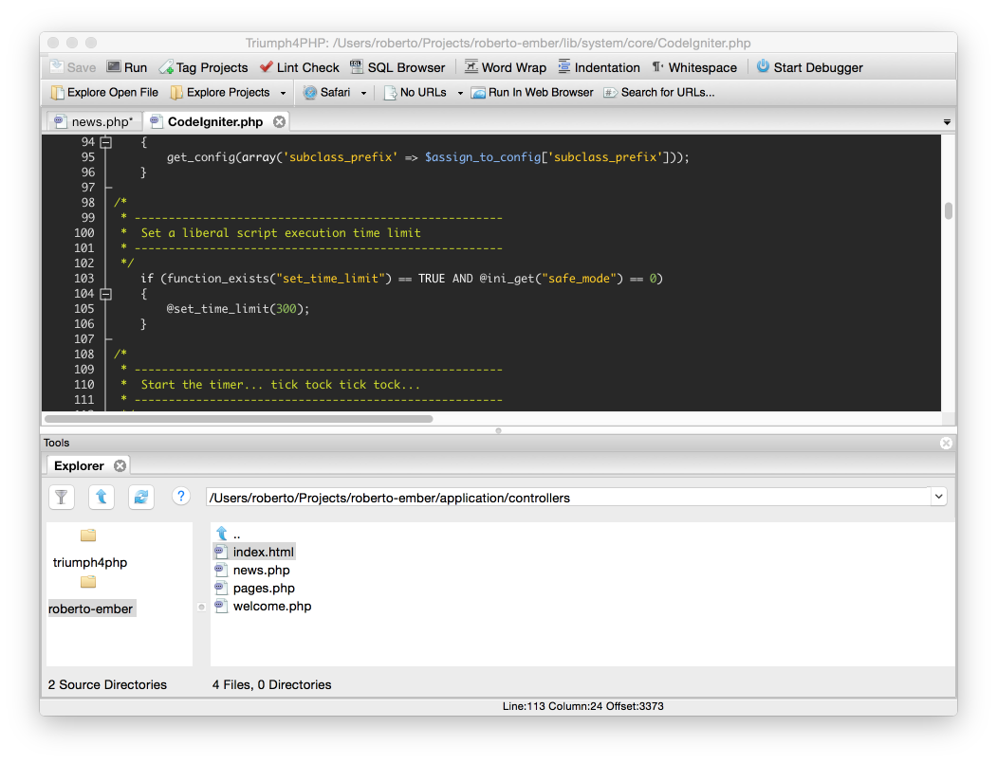Click the editor/tools sash grip dot
Viewport: 997px width, 763px height.
[499, 430]
